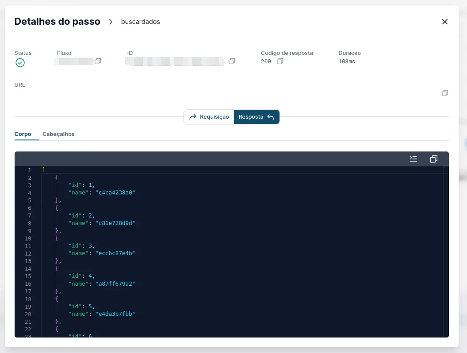Click the response code value 200

tap(266, 62)
